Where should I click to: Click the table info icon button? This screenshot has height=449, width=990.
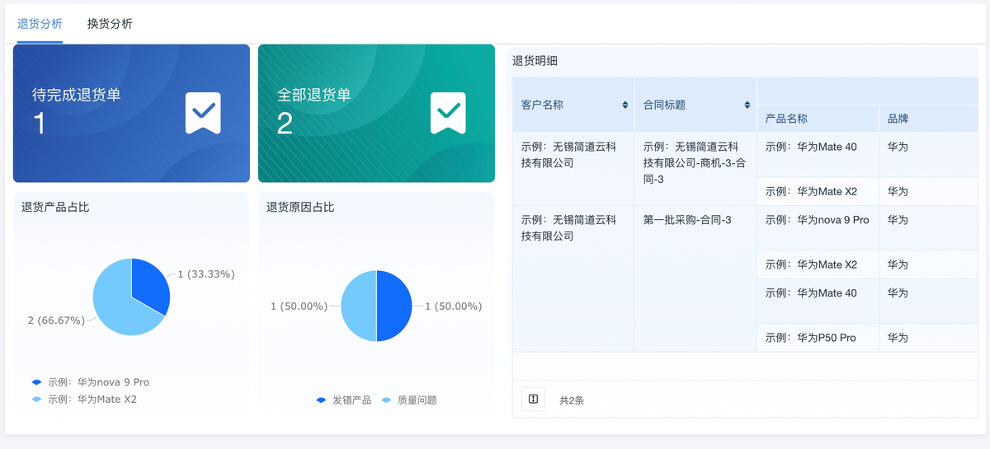coord(533,399)
